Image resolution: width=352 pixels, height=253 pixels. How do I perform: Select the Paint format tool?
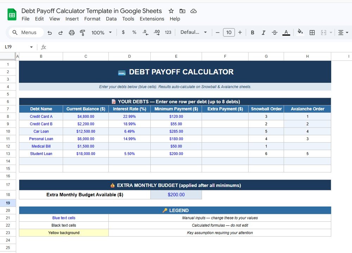(x=82, y=32)
